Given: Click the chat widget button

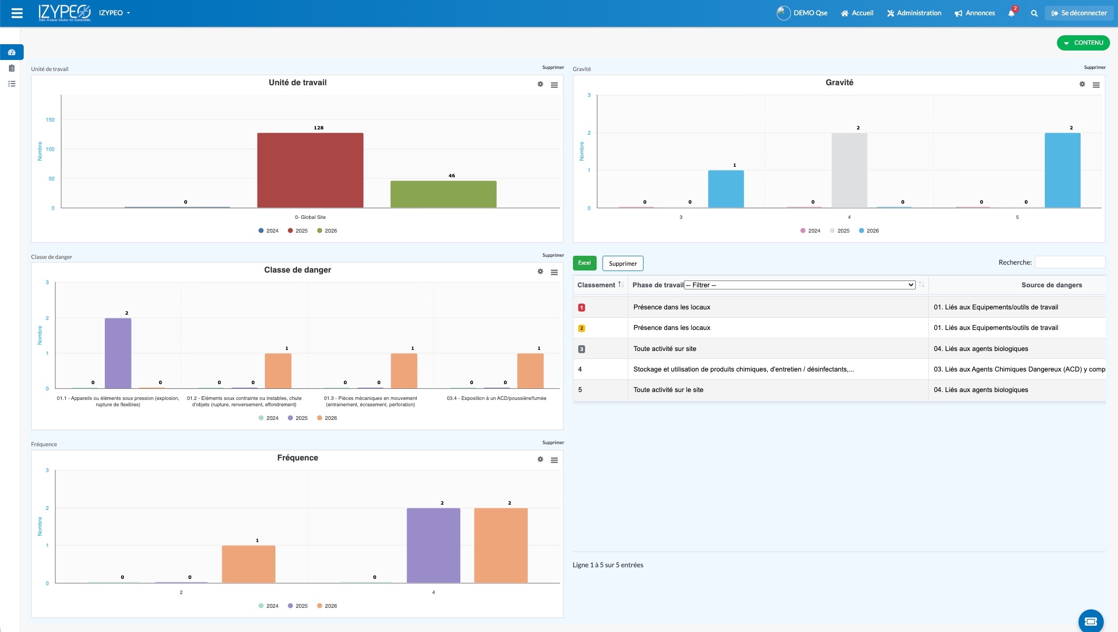Looking at the screenshot, I should pyautogui.click(x=1091, y=621).
